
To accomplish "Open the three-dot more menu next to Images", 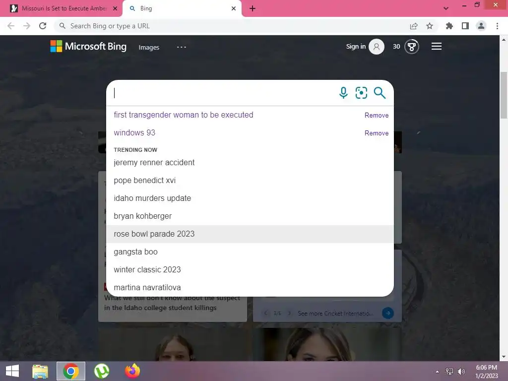I will pyautogui.click(x=182, y=47).
